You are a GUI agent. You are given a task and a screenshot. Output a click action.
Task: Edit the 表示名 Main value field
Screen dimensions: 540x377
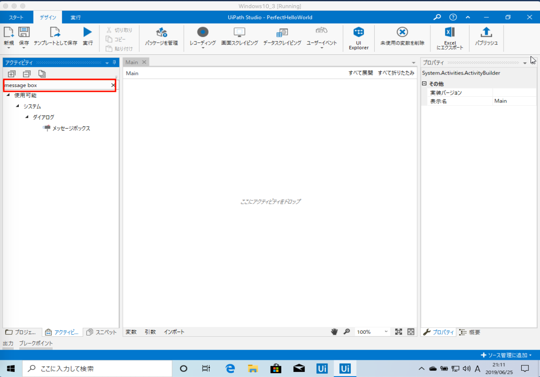coord(515,101)
